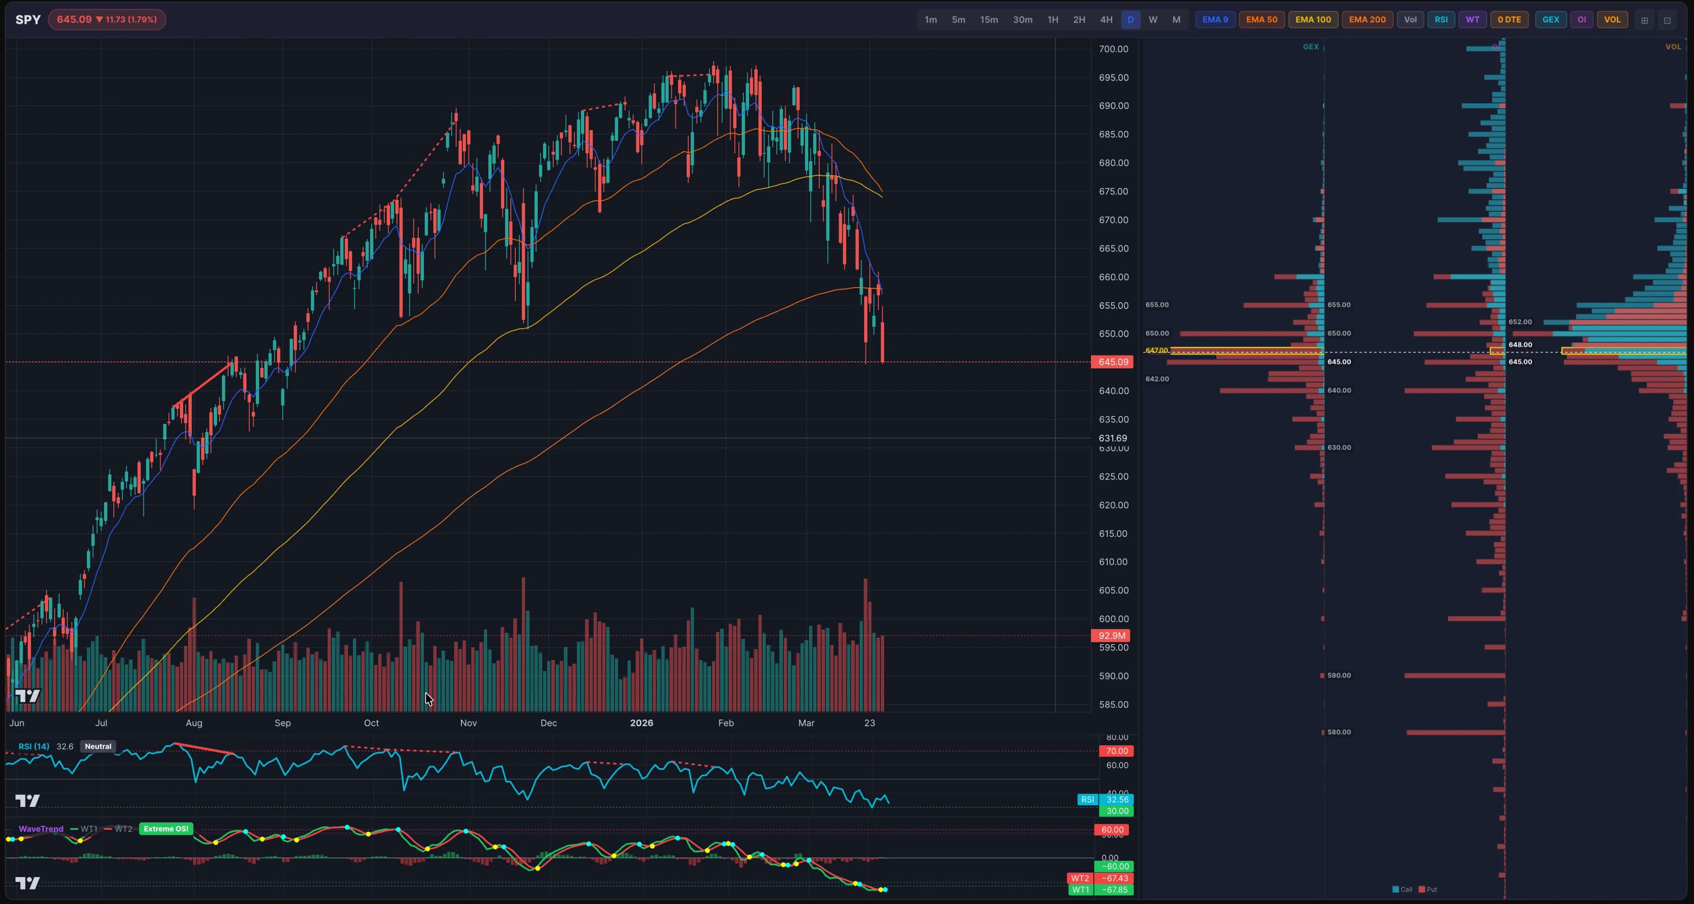Click the 92.9M volume tag
This screenshot has height=904, width=1694.
(x=1111, y=636)
